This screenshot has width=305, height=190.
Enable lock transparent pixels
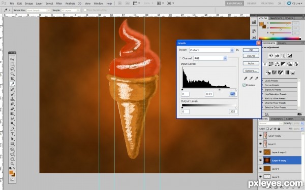(x=267, y=129)
